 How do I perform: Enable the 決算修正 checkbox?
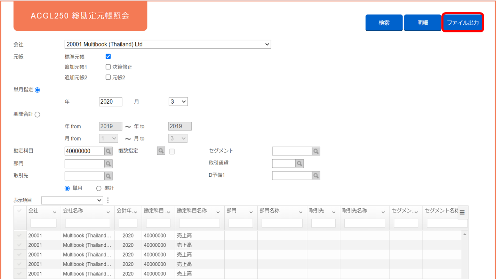click(108, 67)
